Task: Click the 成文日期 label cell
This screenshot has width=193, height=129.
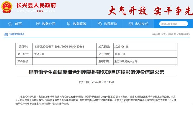Action: (x=105, y=47)
